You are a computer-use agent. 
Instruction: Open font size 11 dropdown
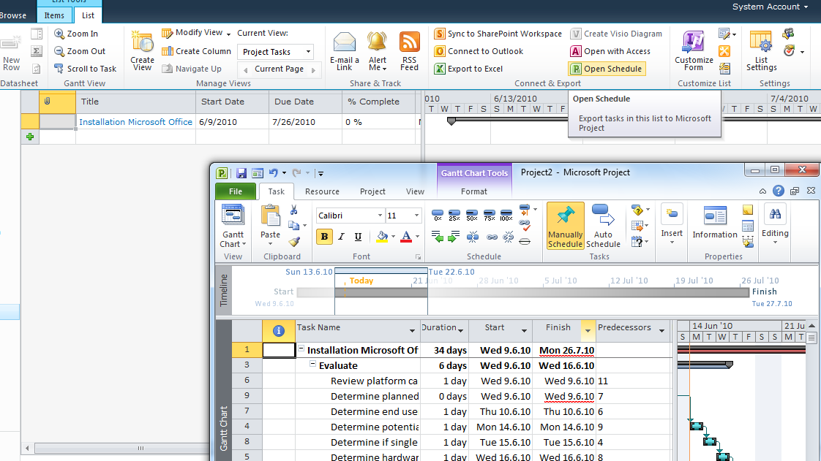(416, 216)
